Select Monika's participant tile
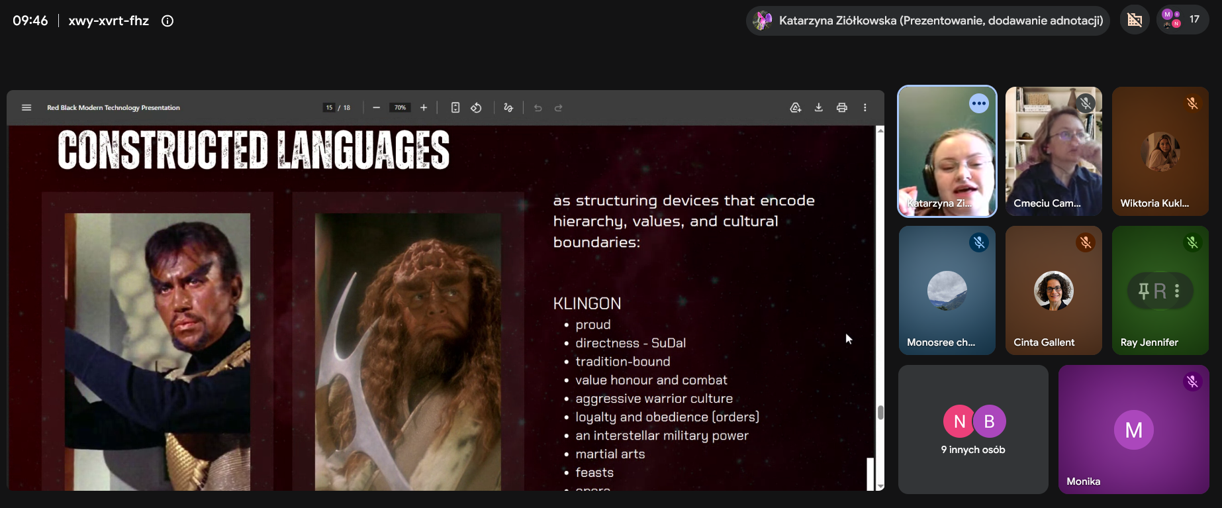1222x508 pixels. pos(1134,429)
